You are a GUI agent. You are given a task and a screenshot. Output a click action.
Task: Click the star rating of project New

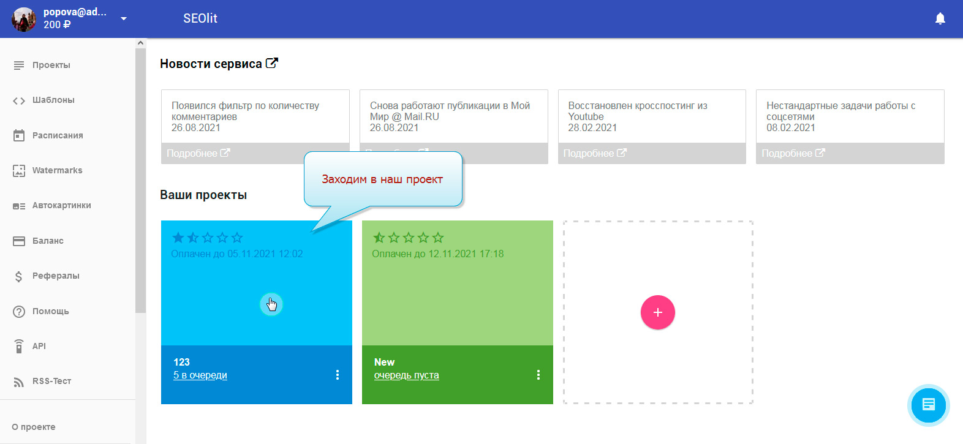(x=409, y=238)
